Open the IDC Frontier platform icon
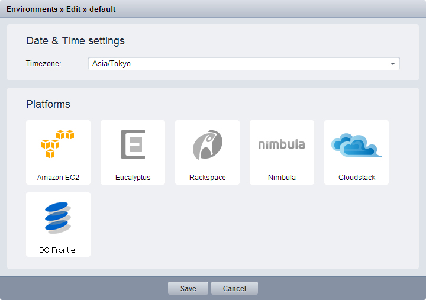 pos(58,218)
